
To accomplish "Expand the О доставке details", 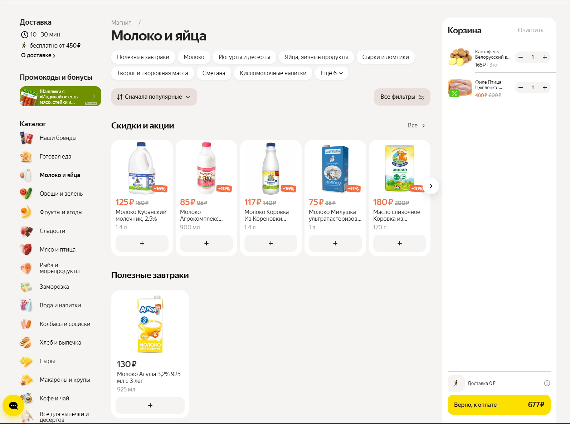I will point(38,55).
